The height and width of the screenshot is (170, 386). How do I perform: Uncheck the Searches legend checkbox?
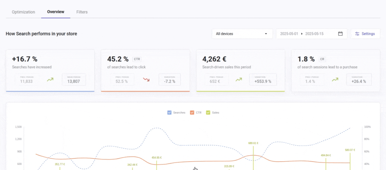[x=169, y=113]
